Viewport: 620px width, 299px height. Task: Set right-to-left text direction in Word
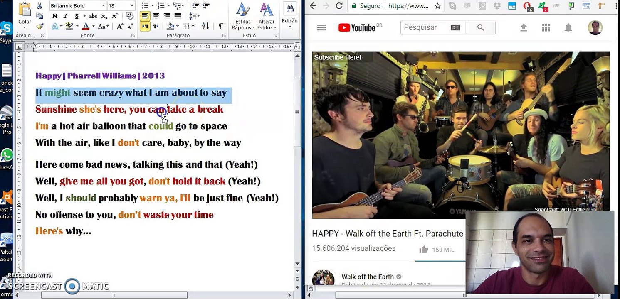156,26
